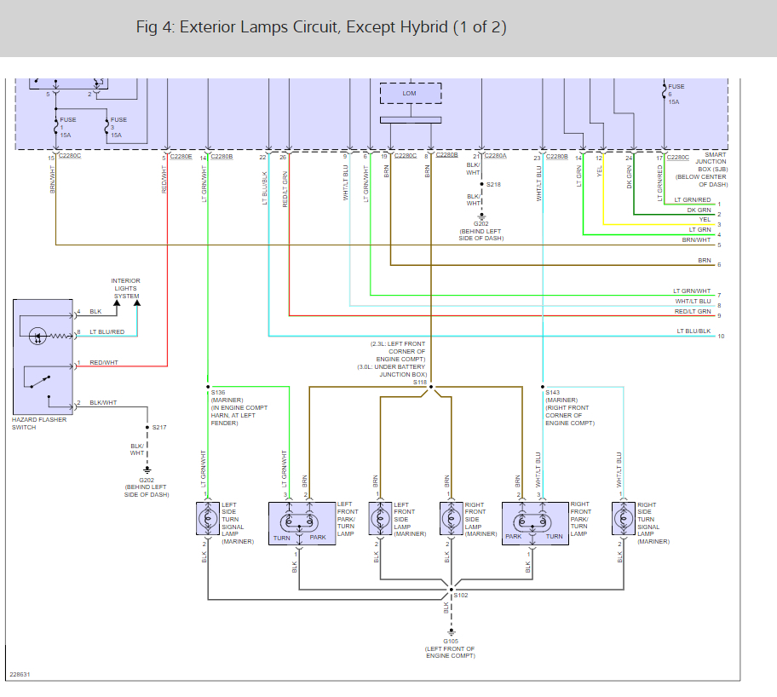This screenshot has width=777, height=697.
Task: Click the LOM module box
Action: click(x=411, y=93)
